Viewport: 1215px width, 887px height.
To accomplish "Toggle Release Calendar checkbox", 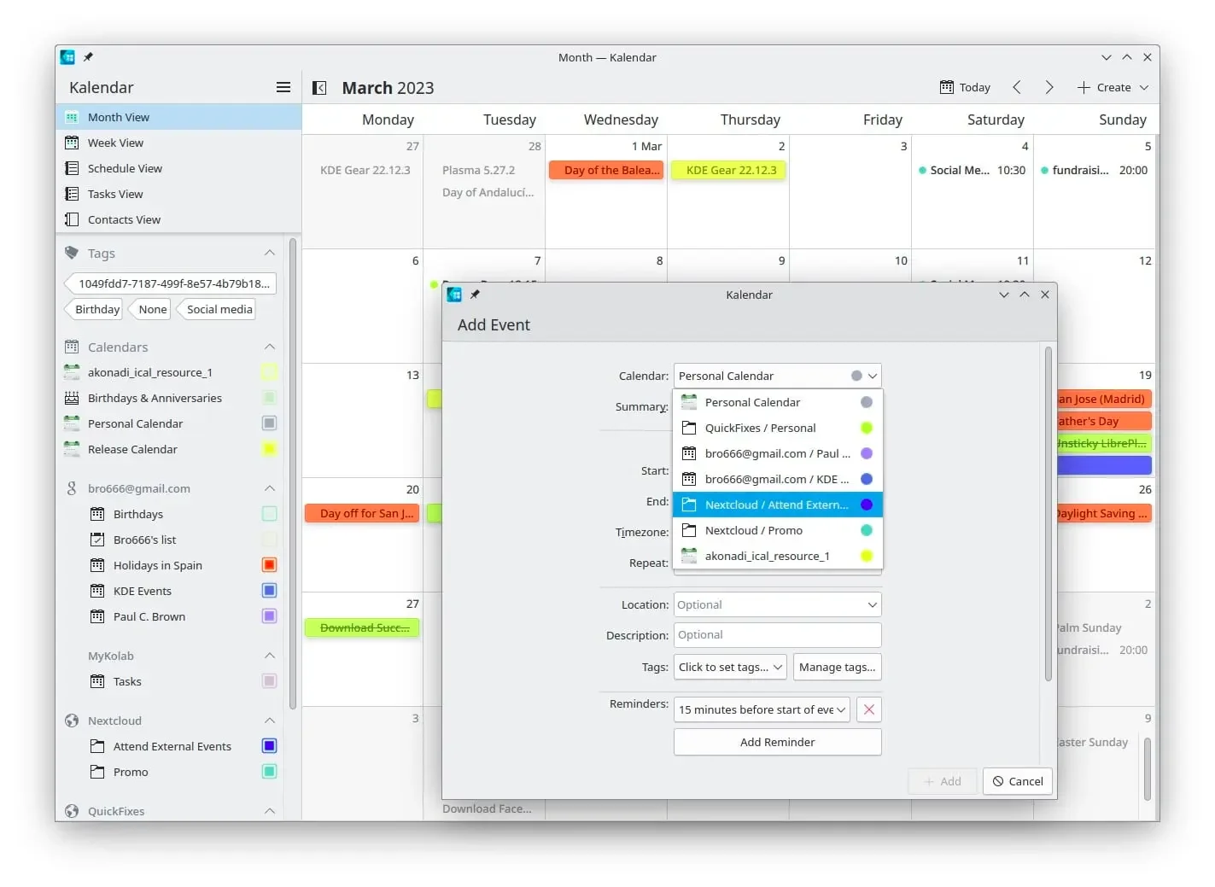I will pos(269,449).
